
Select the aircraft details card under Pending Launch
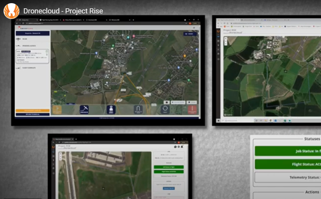[x=32, y=57]
